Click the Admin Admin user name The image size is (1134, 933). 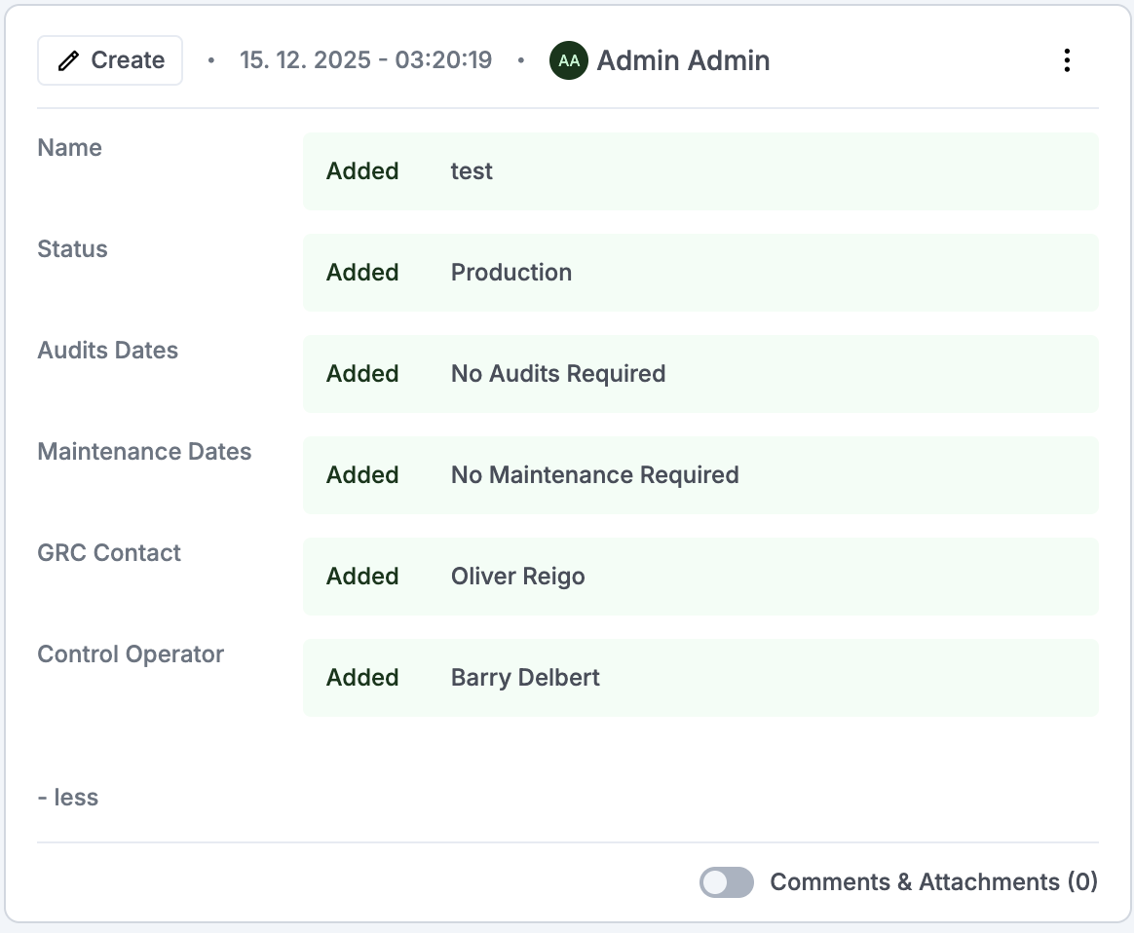683,60
